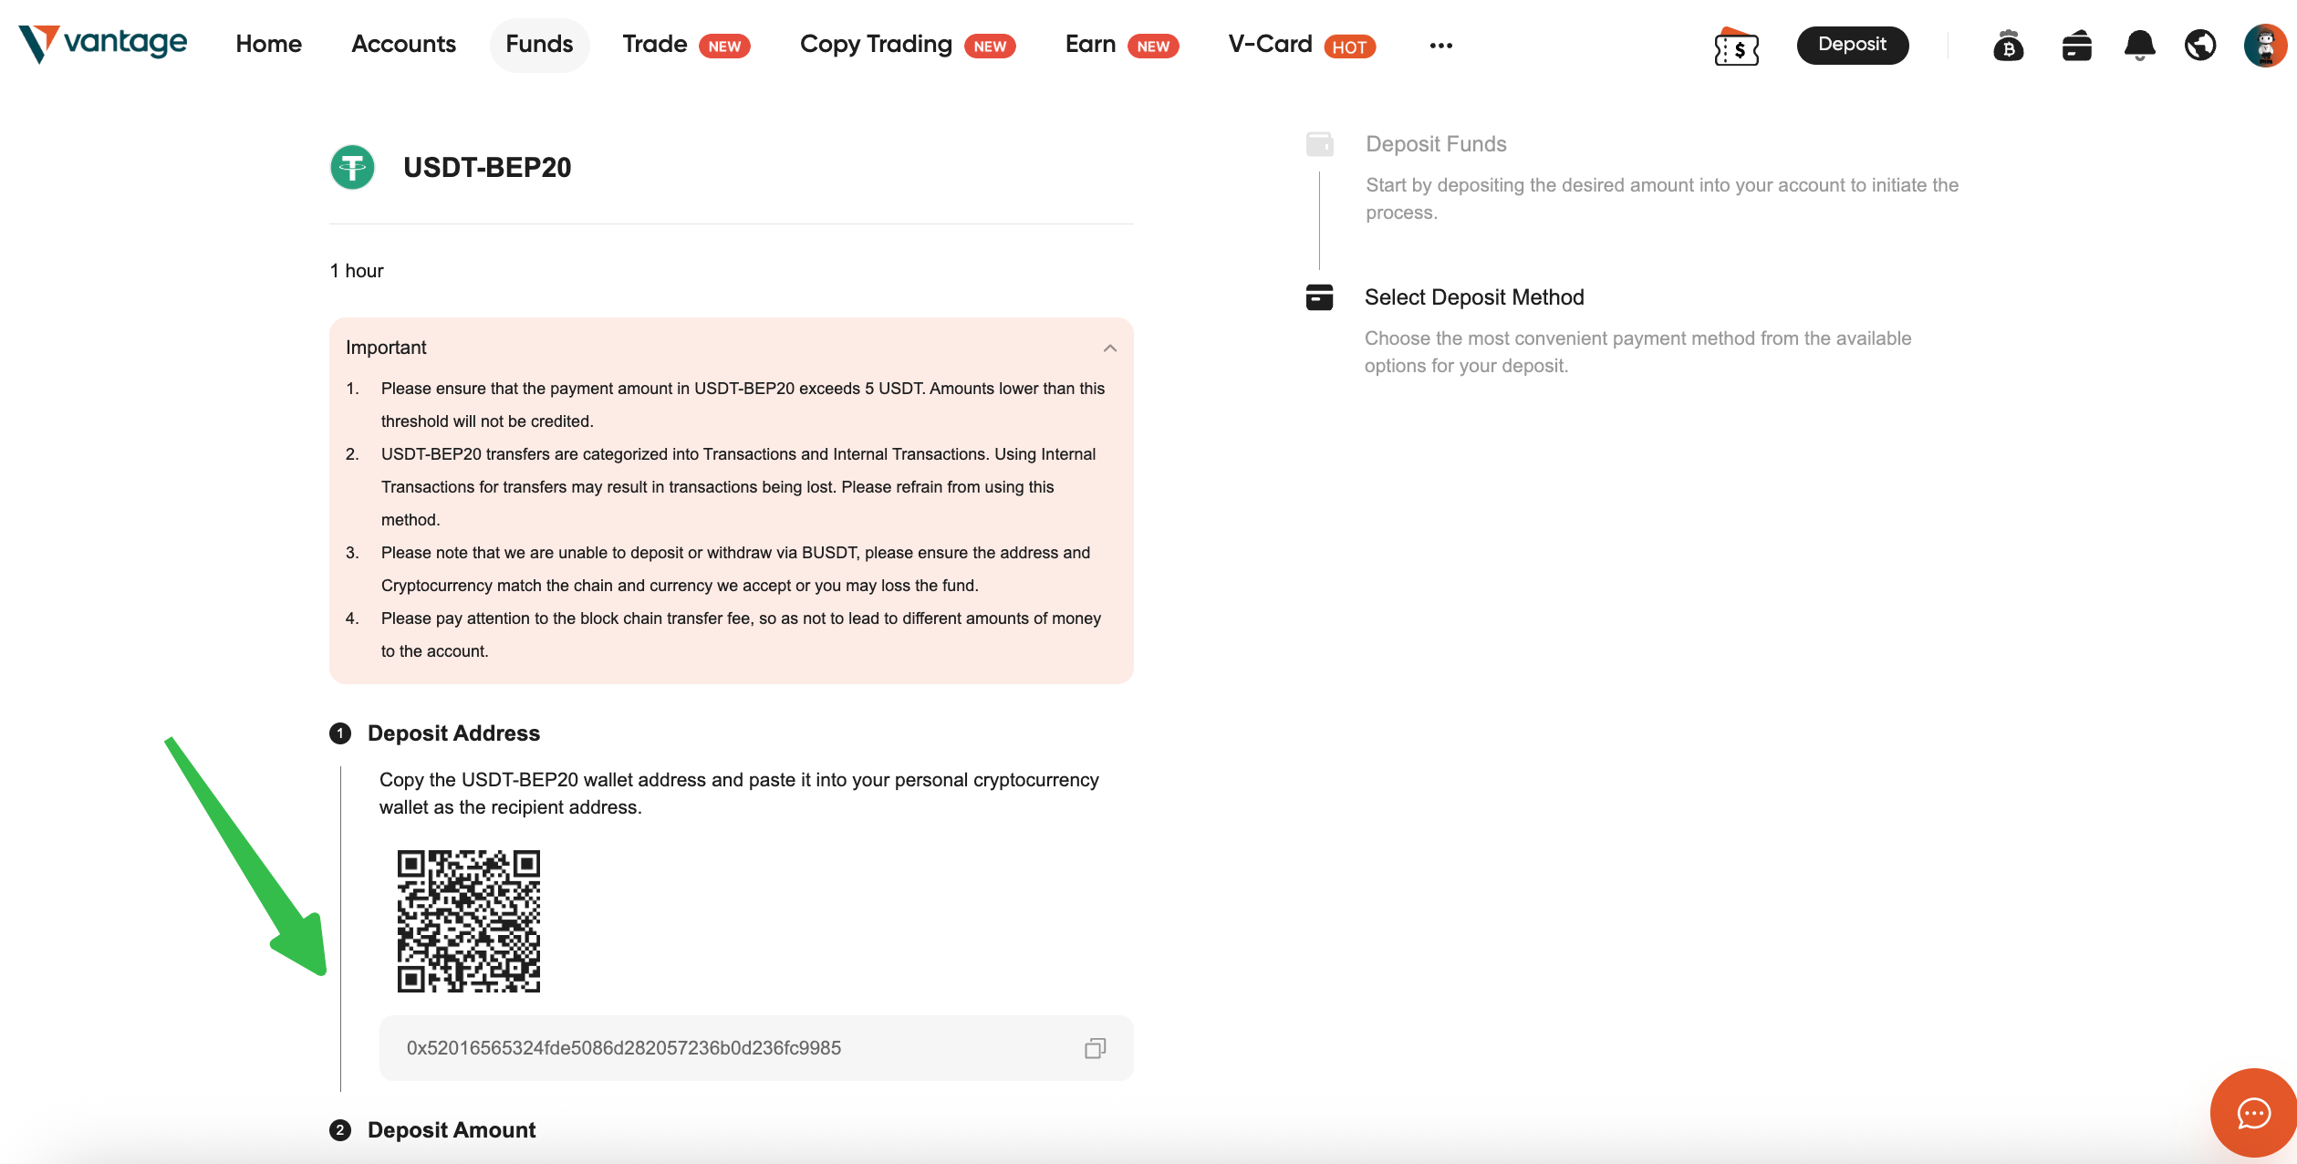Click the "Start by depositing" description text
2297x1164 pixels.
click(x=1662, y=199)
